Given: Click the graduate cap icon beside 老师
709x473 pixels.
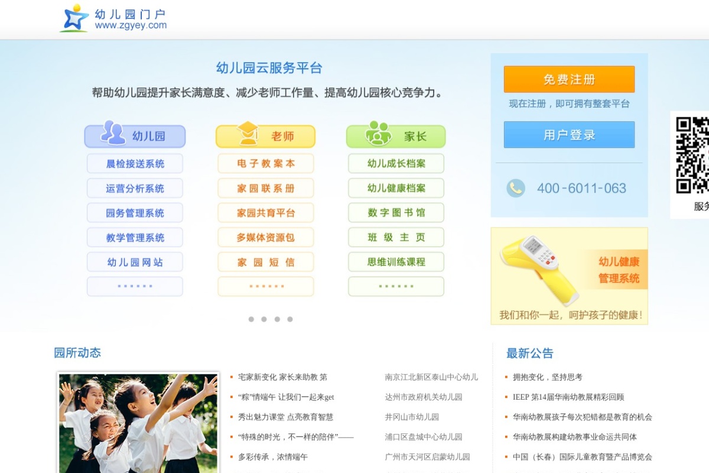Looking at the screenshot, I should (x=248, y=134).
